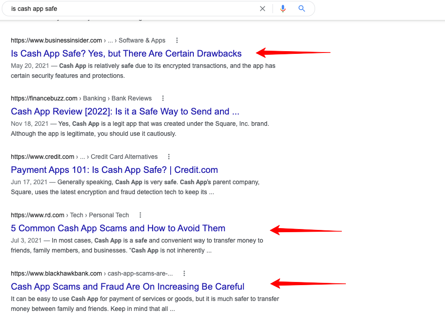Start voice search with the microphone icon
The width and height of the screenshot is (445, 315).
tap(283, 9)
